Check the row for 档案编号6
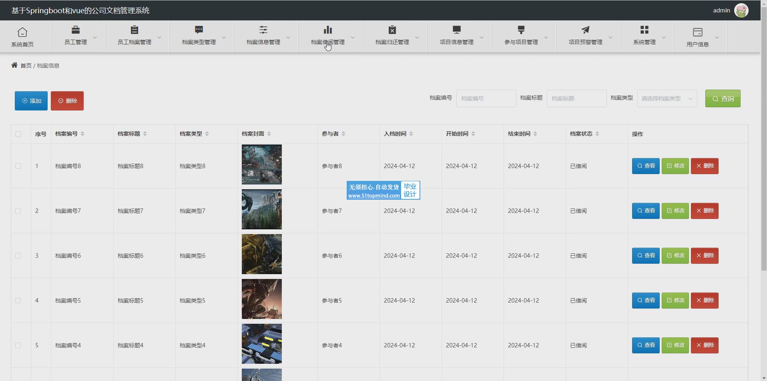The image size is (767, 381). (x=18, y=256)
